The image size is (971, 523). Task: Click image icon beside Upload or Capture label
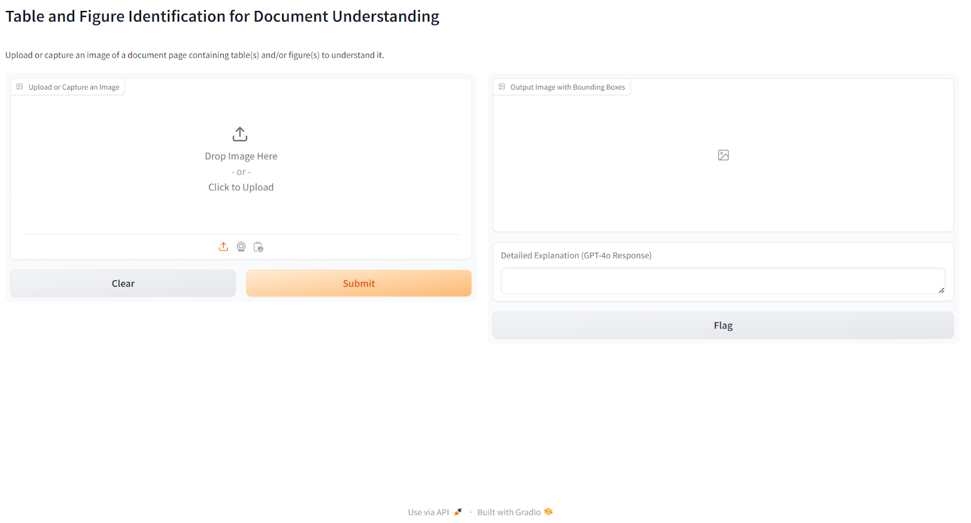point(20,87)
